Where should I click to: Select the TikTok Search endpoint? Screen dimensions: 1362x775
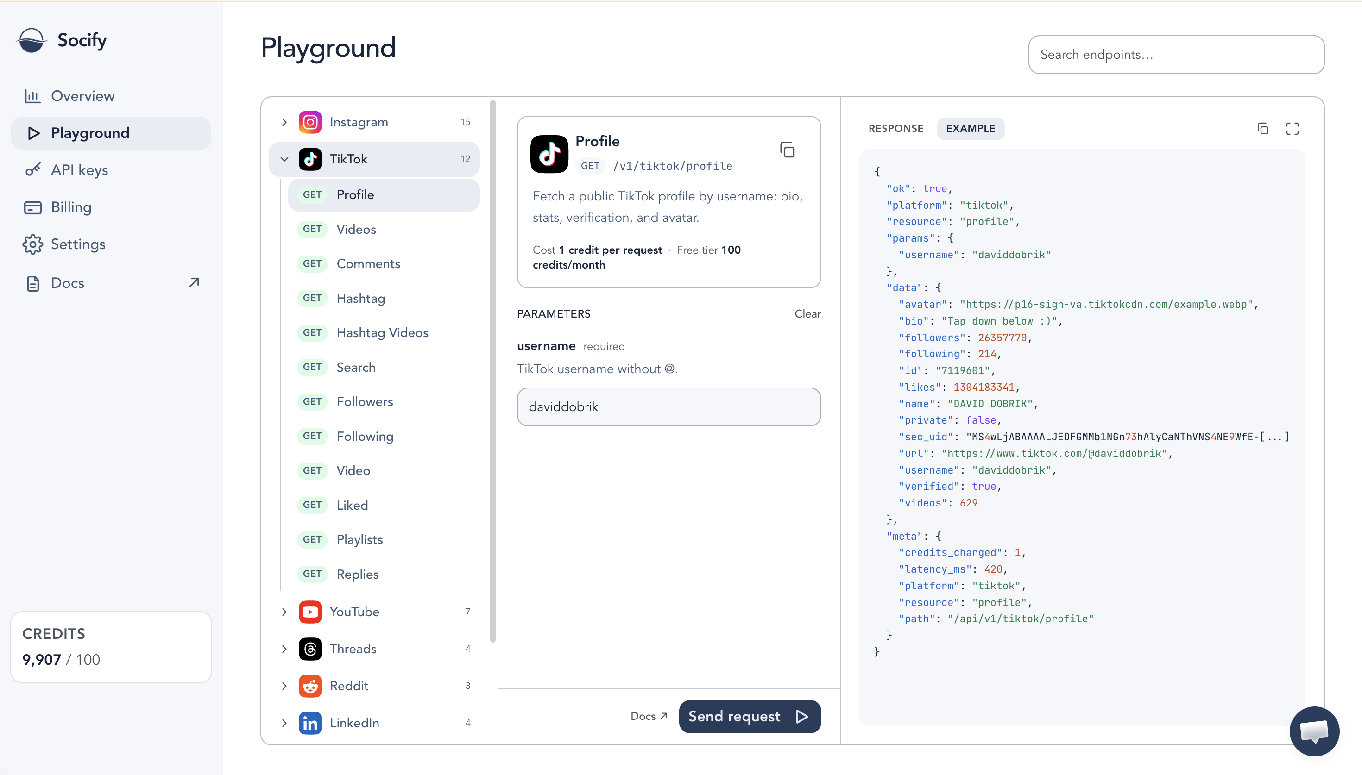384,367
